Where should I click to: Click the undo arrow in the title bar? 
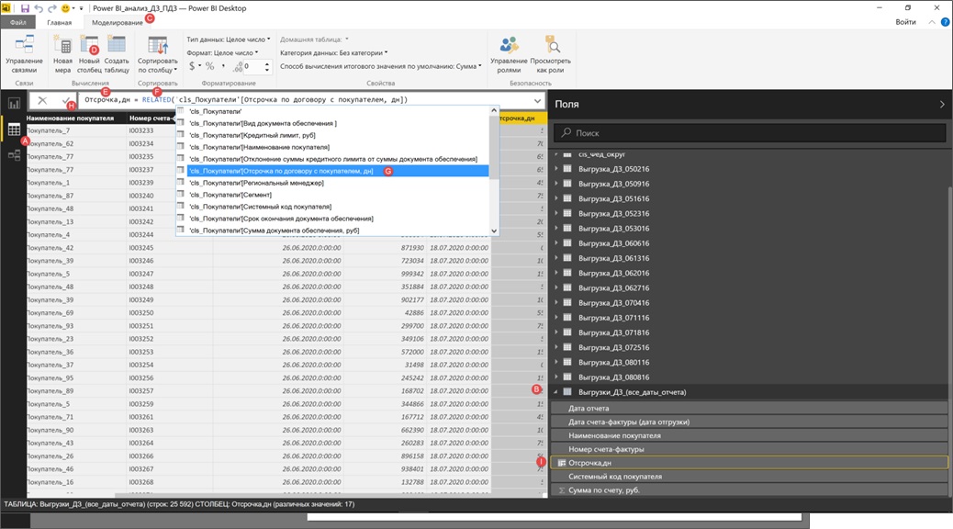(39, 8)
